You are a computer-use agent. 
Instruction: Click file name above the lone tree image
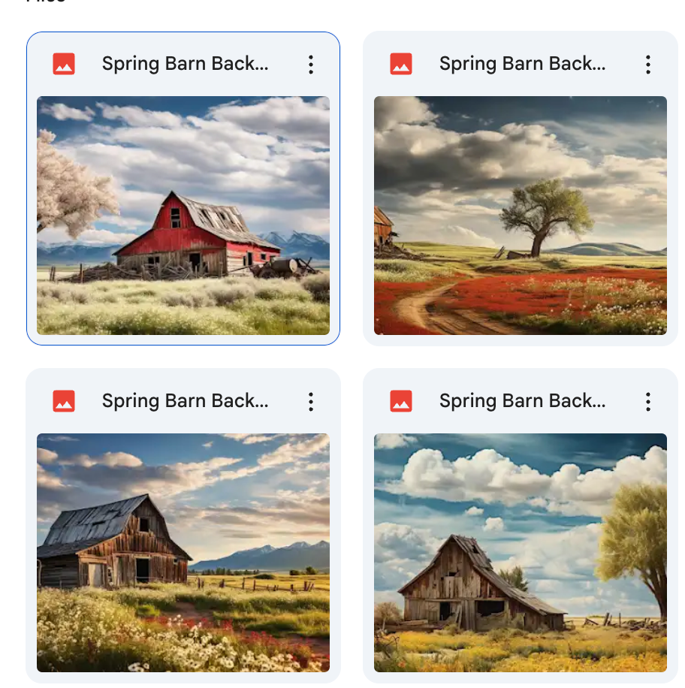(x=522, y=64)
